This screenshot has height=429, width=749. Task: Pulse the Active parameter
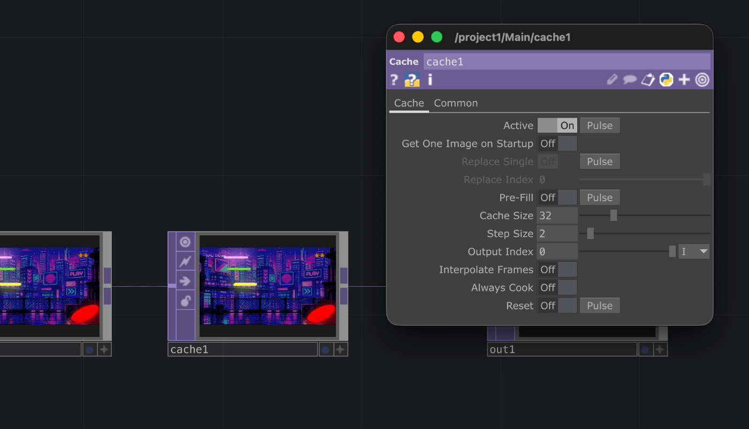coord(600,126)
